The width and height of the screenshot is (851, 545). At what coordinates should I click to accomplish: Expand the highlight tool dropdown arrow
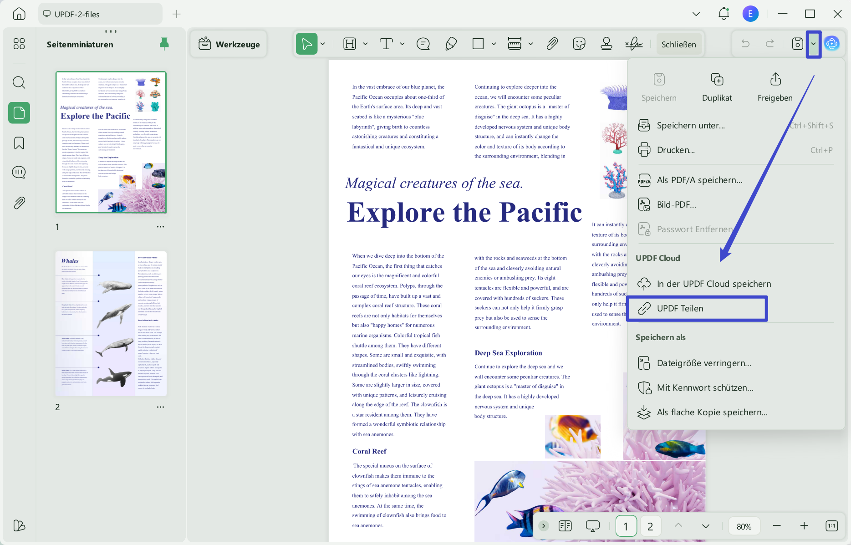tap(365, 44)
